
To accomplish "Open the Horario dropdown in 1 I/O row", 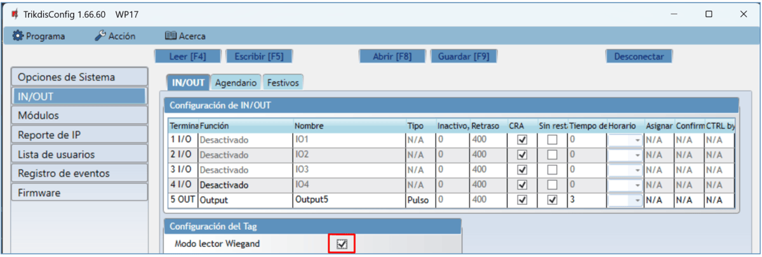I will point(638,140).
